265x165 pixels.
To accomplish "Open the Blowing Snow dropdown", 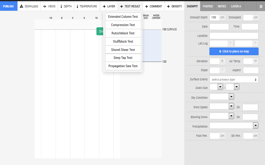I will [222, 116].
